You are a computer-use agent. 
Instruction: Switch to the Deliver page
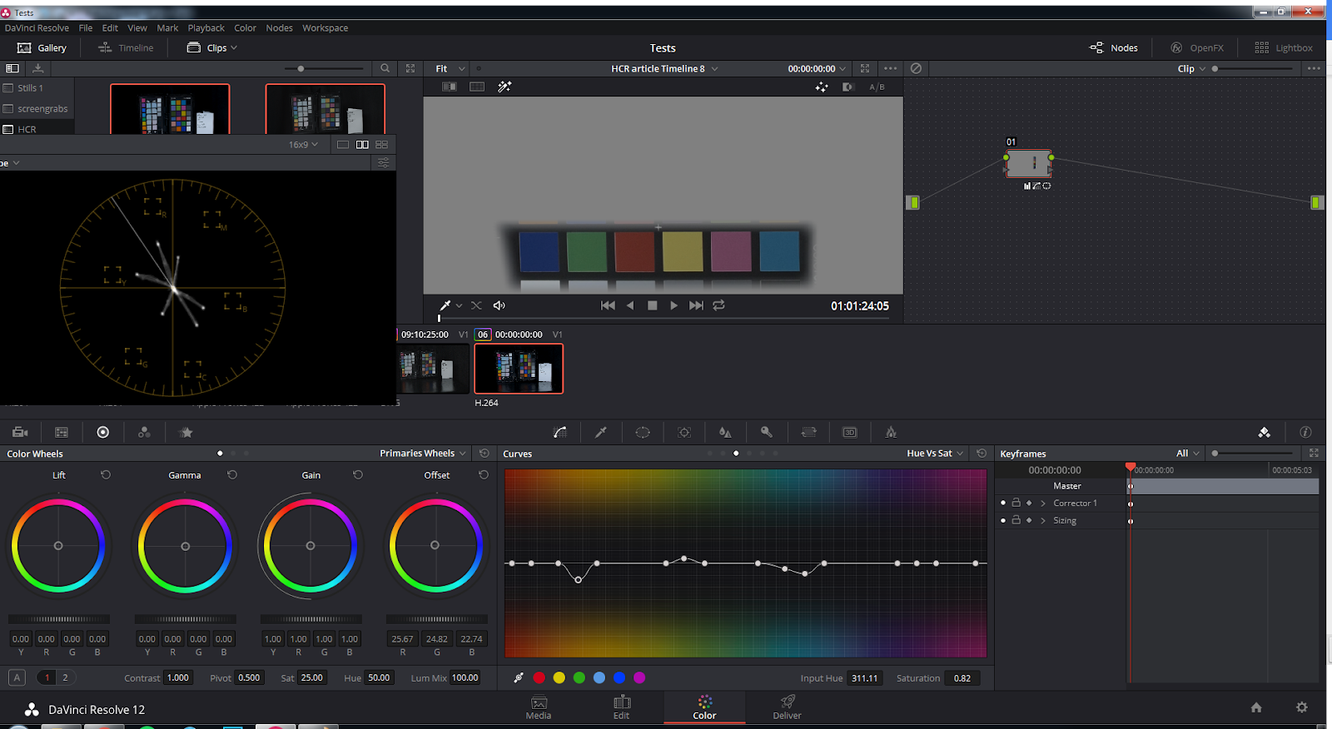pyautogui.click(x=787, y=707)
